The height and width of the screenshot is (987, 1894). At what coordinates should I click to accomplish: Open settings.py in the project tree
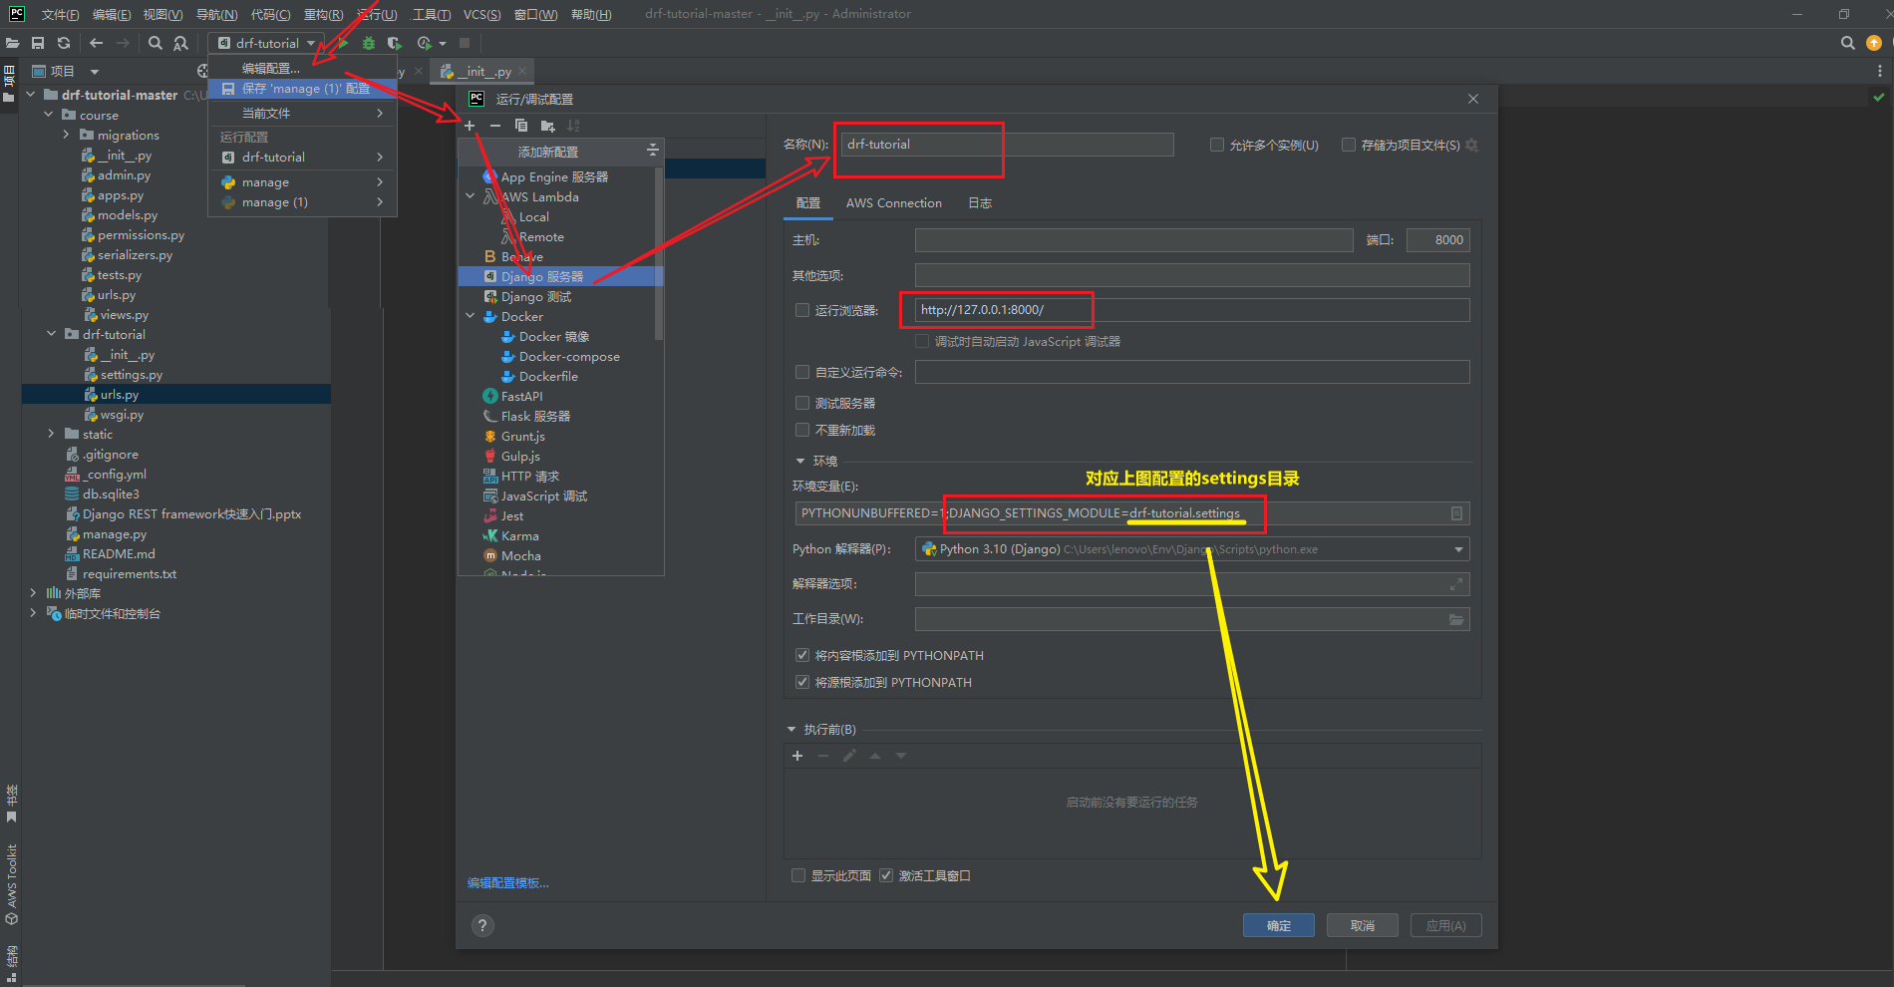click(131, 375)
